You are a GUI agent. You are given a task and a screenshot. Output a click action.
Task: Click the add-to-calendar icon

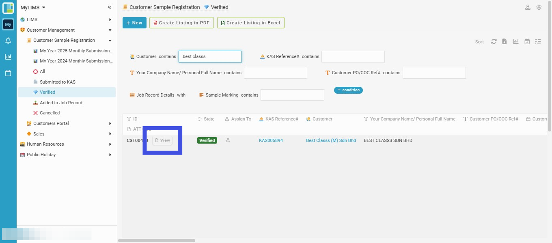pos(527,41)
